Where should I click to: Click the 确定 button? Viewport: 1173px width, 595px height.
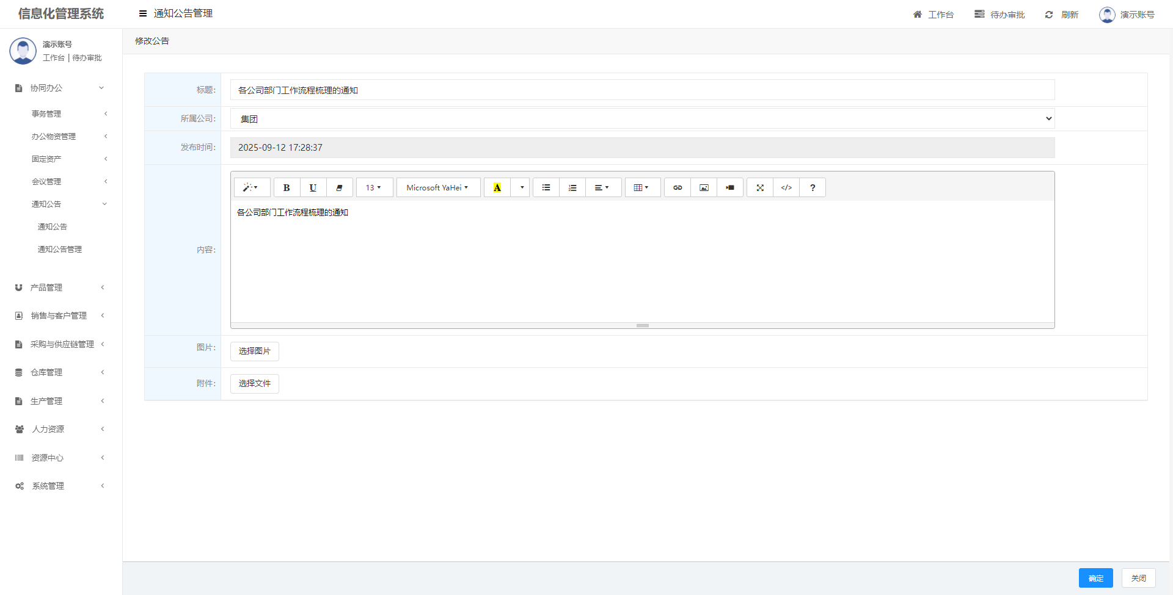pos(1095,578)
